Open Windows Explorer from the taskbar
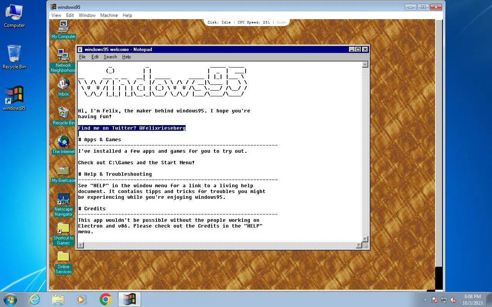Screen dimensions: 492x307 [58, 299]
